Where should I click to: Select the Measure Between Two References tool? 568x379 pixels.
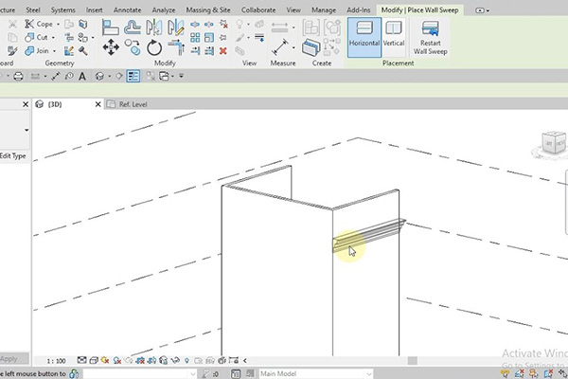click(280, 47)
